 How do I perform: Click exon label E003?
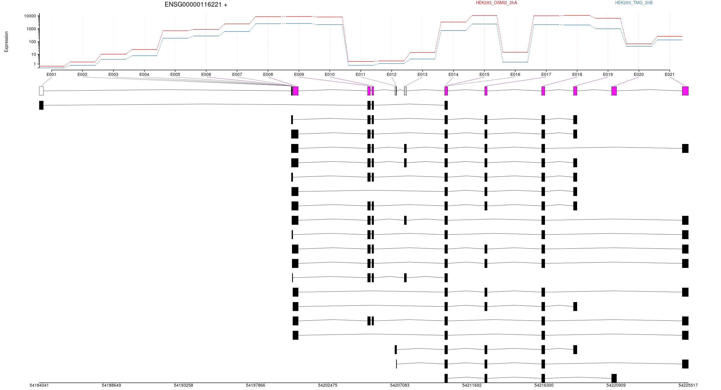tap(113, 74)
